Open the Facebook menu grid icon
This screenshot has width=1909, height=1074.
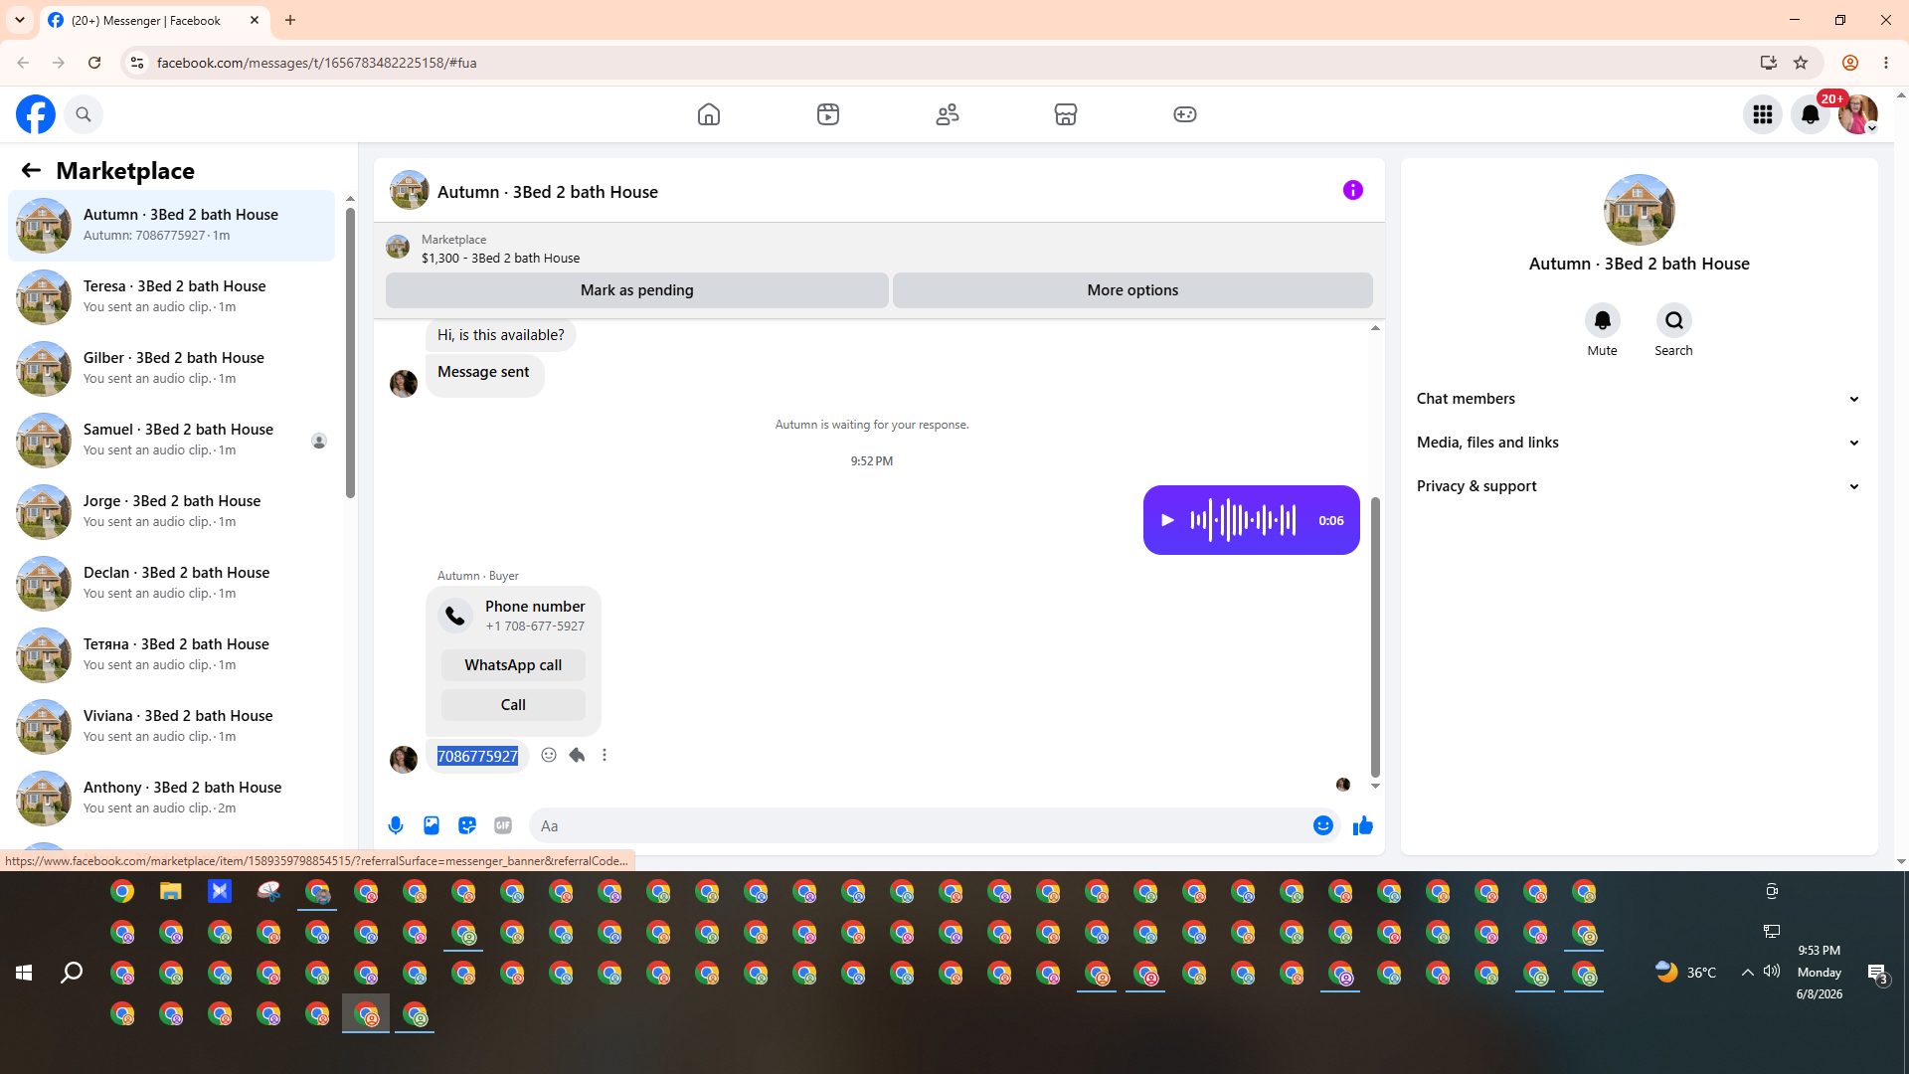[1763, 114]
